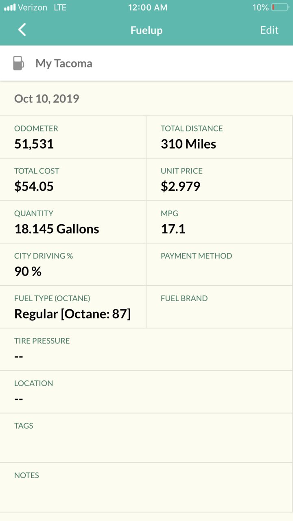
Task: Select the My Tacoma vehicle name
Action: pos(64,63)
